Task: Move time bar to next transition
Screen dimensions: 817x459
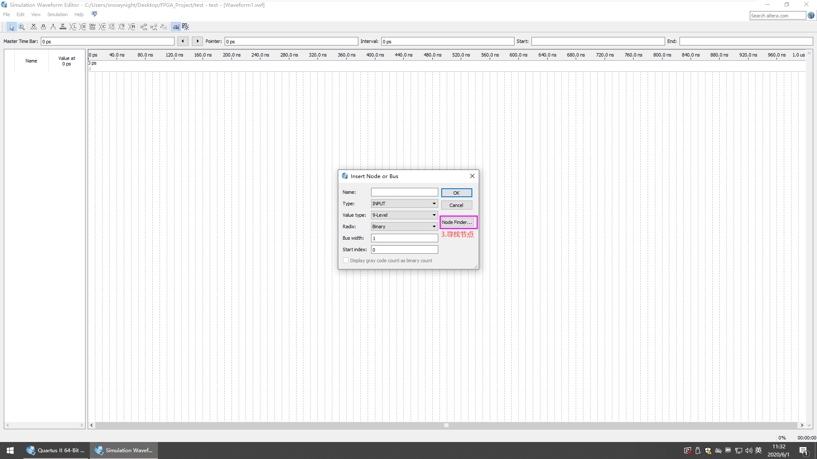Action: coord(197,41)
